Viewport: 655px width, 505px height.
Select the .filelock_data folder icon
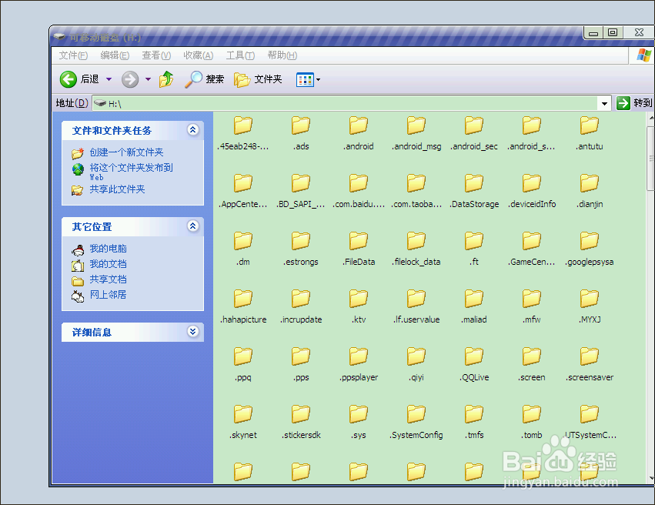pyautogui.click(x=416, y=241)
